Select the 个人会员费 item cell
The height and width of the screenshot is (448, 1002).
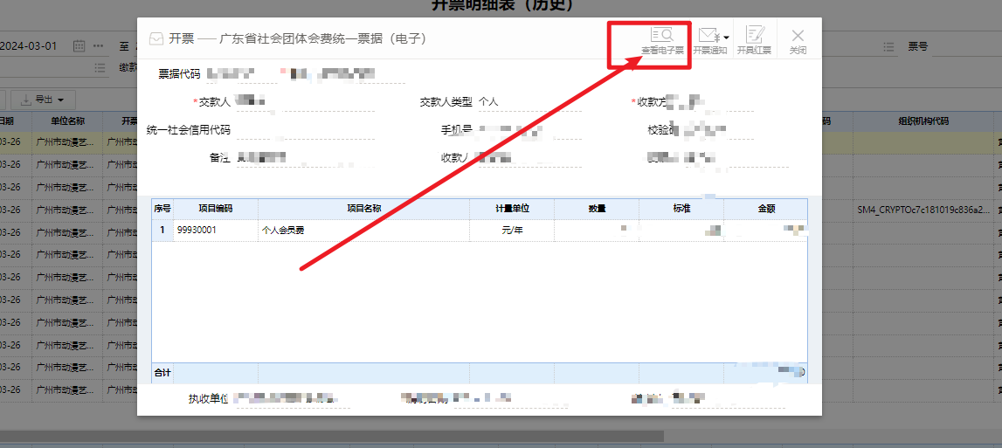[363, 231]
